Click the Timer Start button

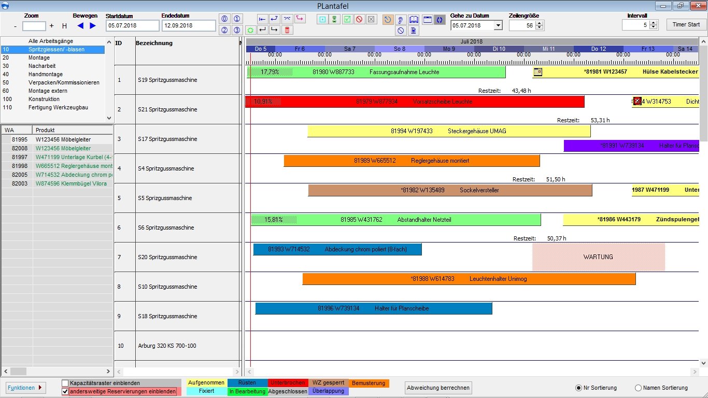tap(686, 25)
